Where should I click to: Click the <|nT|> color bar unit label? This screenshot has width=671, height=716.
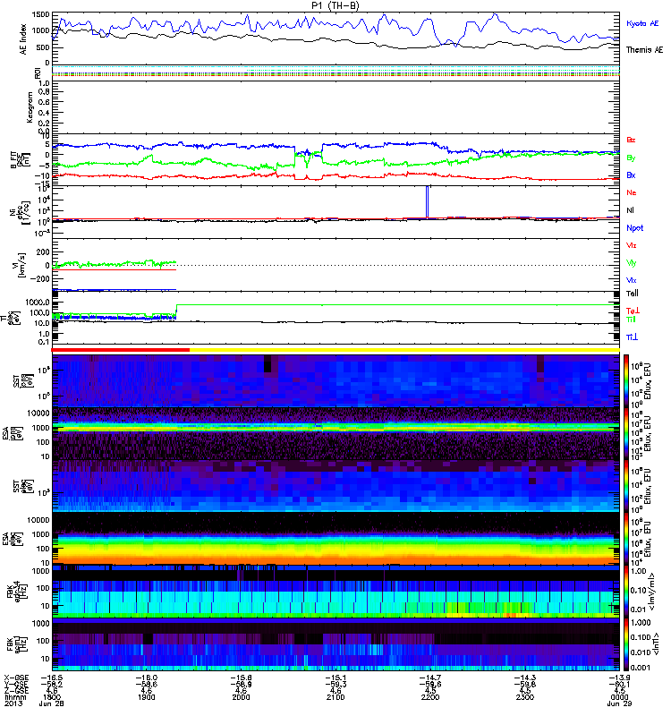point(654,644)
